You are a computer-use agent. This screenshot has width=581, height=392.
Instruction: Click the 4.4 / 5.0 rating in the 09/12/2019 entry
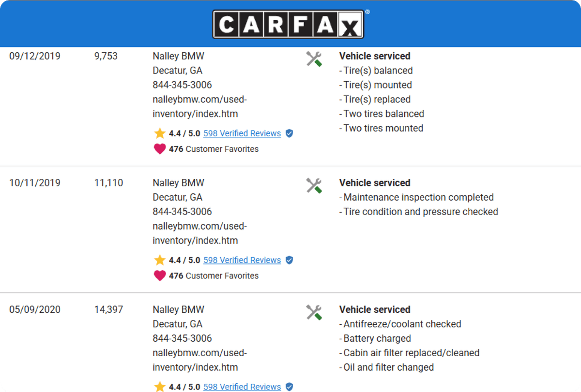(x=184, y=133)
